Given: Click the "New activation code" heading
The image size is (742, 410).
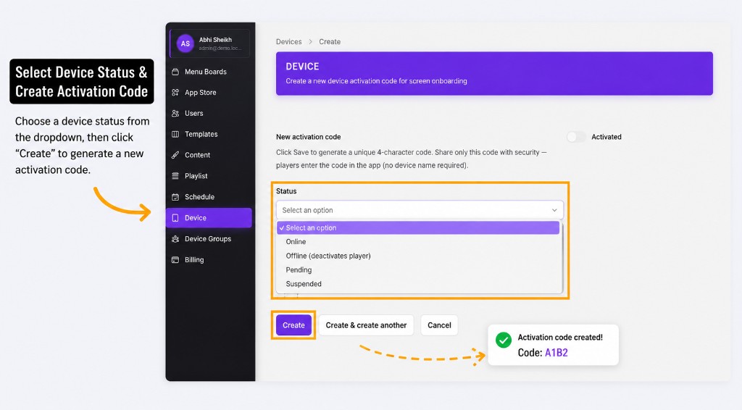Looking at the screenshot, I should [309, 137].
